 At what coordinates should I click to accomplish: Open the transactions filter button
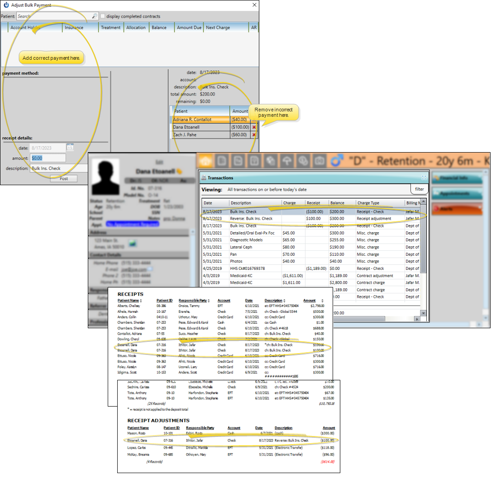(419, 189)
